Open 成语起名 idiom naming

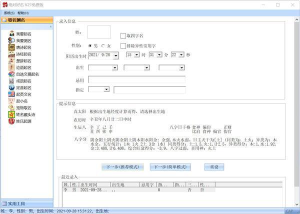pyautogui.click(x=23, y=81)
